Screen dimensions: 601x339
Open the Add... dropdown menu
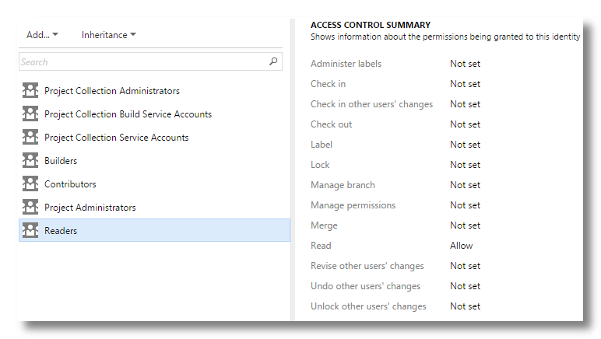[x=42, y=35]
